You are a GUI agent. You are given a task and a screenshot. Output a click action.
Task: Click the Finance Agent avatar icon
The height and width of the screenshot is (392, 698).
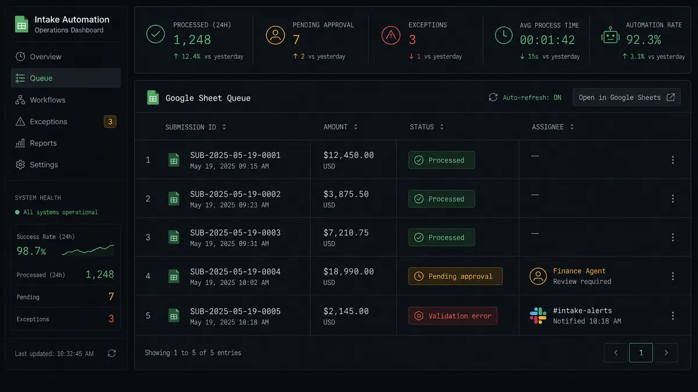point(538,276)
